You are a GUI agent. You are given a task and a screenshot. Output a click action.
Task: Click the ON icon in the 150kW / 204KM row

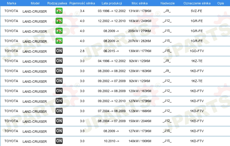coord(59,121)
